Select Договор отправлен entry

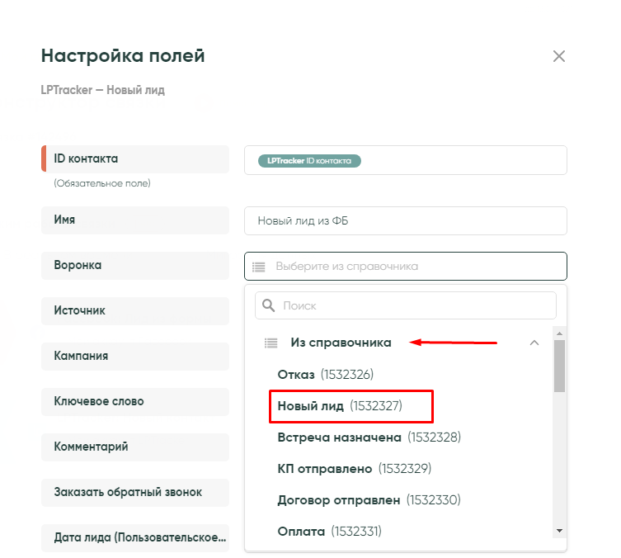(x=369, y=500)
